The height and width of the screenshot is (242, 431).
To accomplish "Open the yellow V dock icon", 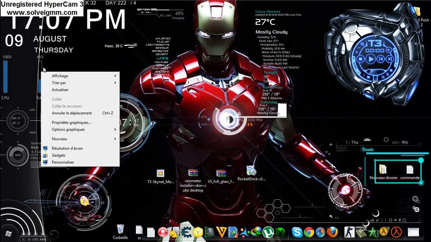I will [x=222, y=232].
